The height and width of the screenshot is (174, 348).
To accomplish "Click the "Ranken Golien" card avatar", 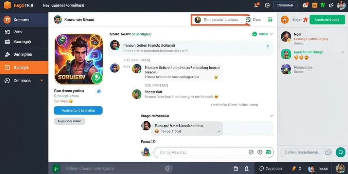I will (x=115, y=45).
